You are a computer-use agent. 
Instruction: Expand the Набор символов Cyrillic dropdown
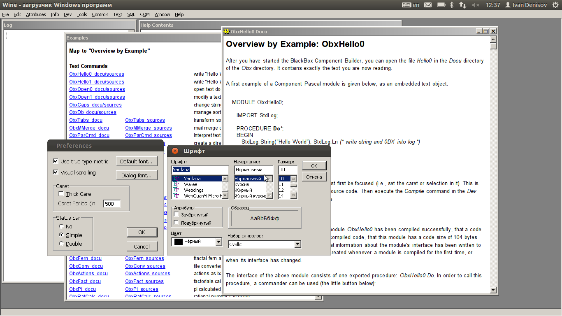click(297, 244)
